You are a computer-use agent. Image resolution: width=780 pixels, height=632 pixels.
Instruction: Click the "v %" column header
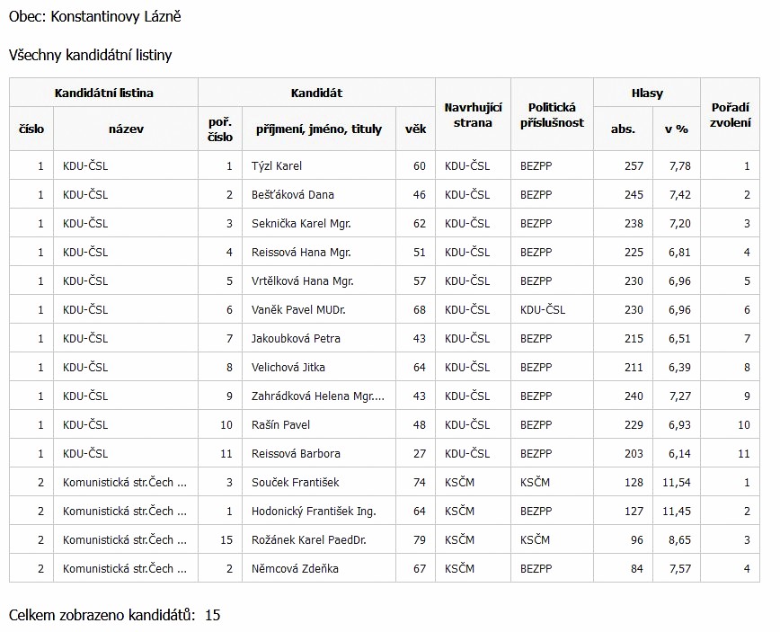(676, 129)
